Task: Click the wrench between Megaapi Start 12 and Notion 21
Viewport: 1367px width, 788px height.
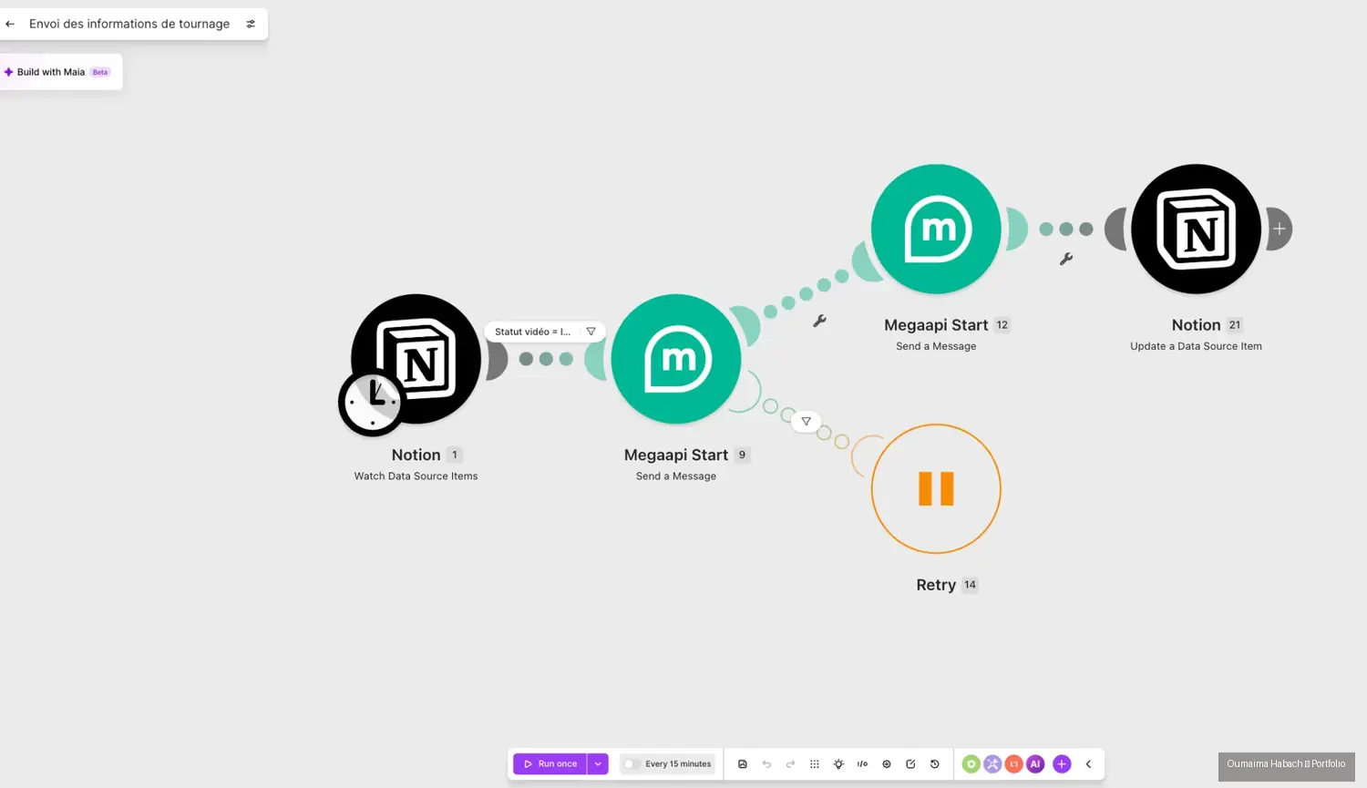Action: [1065, 259]
